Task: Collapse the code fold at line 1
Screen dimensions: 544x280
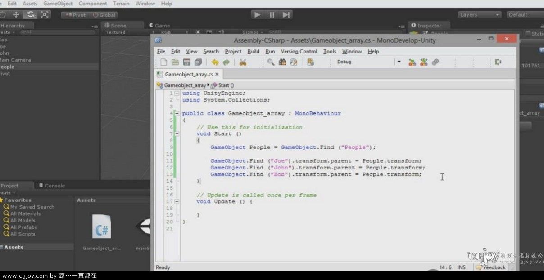Action: click(x=177, y=93)
